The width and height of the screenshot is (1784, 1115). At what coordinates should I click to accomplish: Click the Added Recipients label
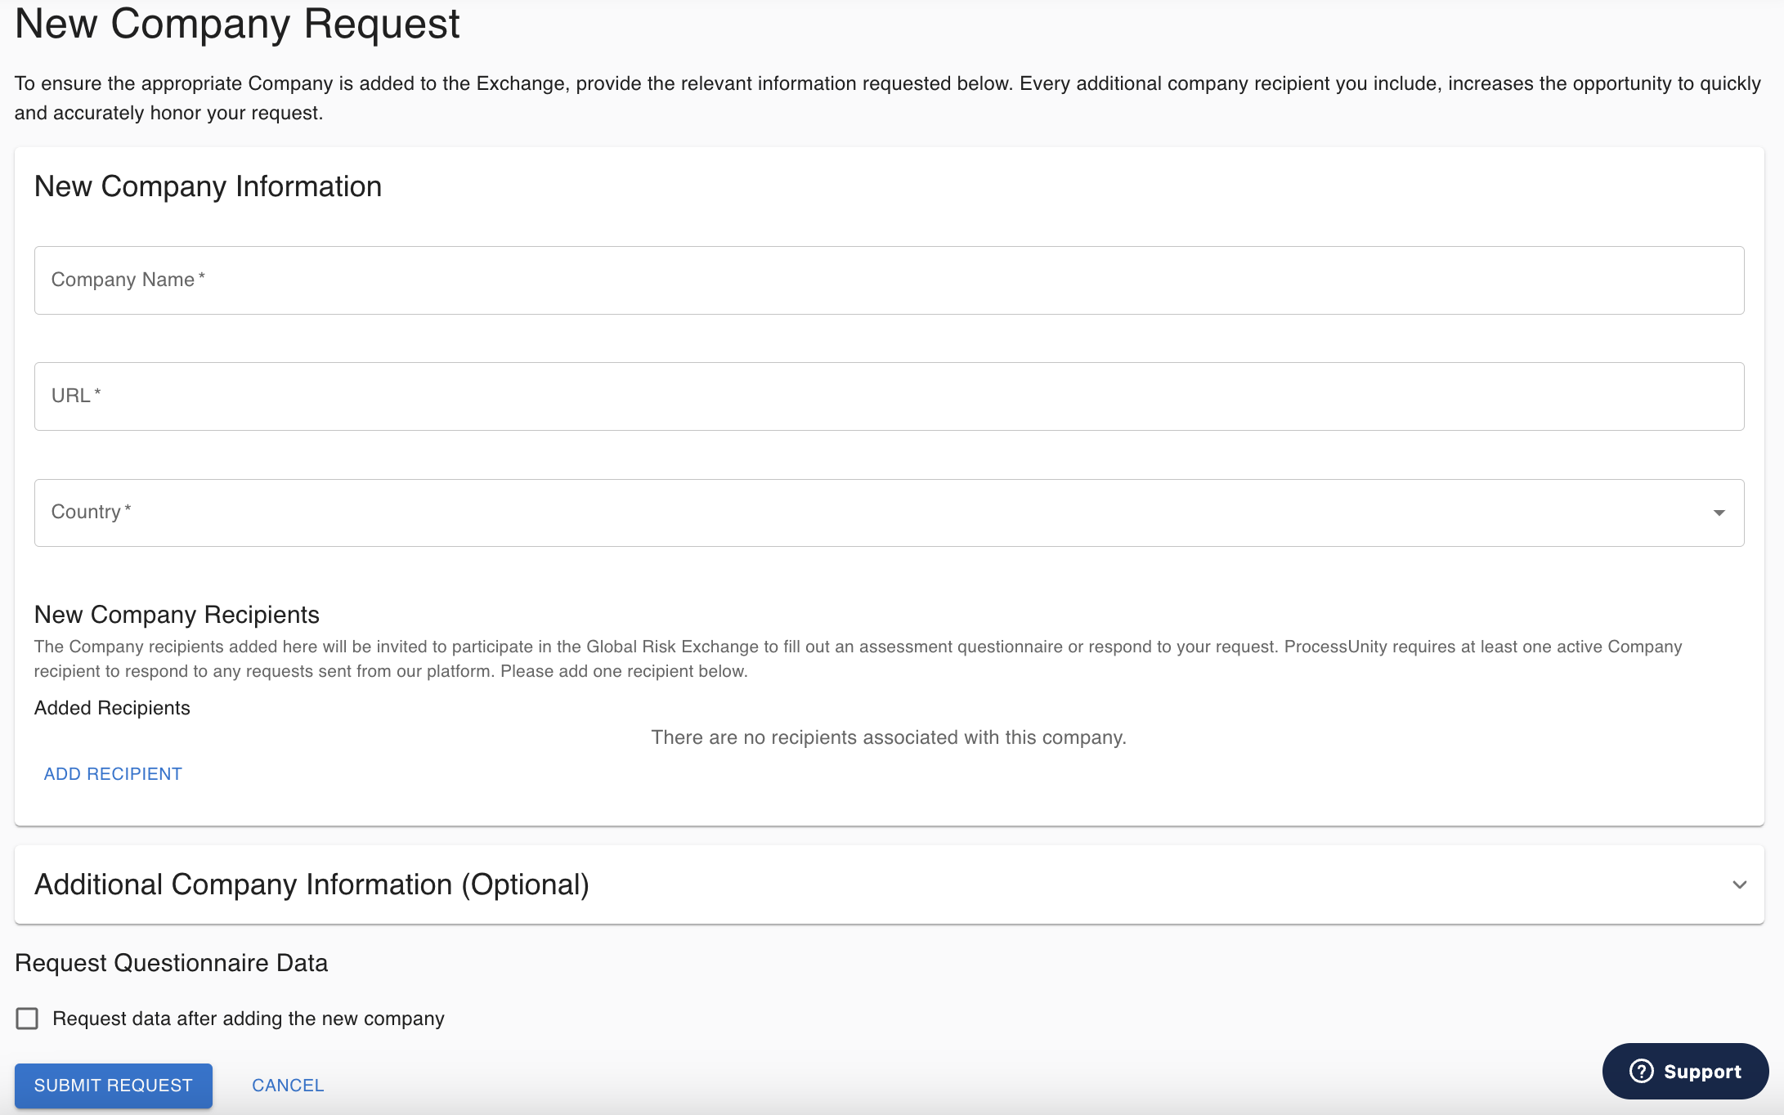(112, 707)
